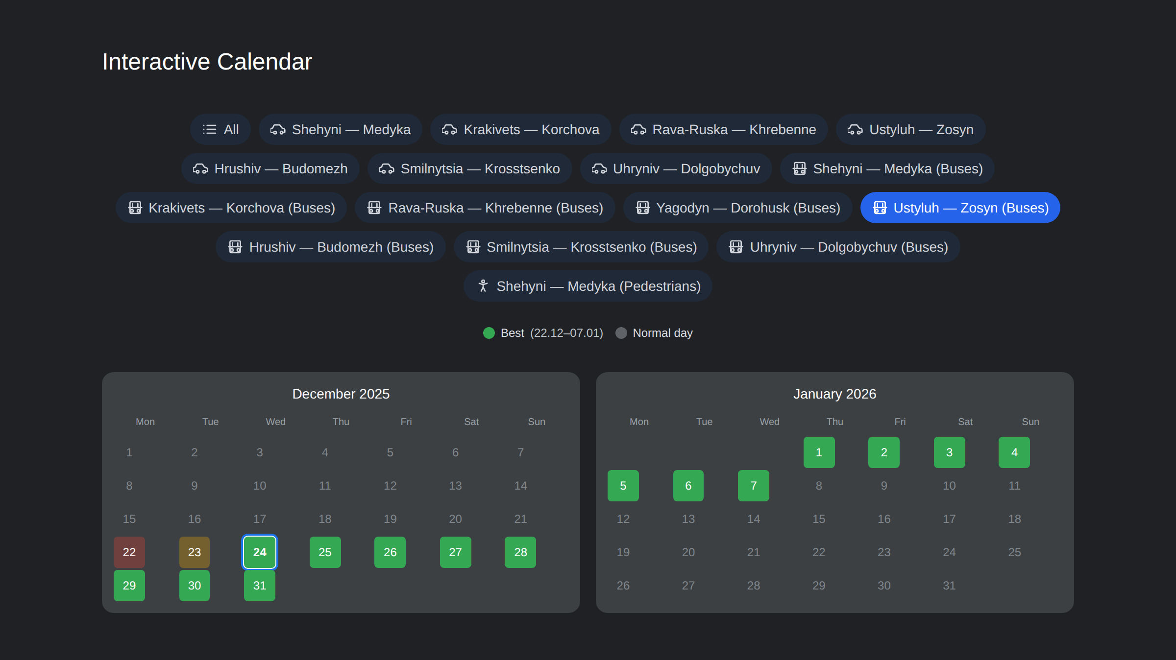Switch to Shehyni — Medyka (Buses) filter
The height and width of the screenshot is (660, 1176).
pyautogui.click(x=887, y=168)
